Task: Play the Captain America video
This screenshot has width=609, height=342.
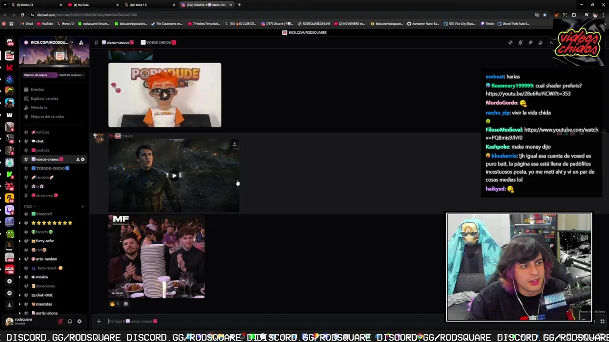Action: [x=174, y=175]
